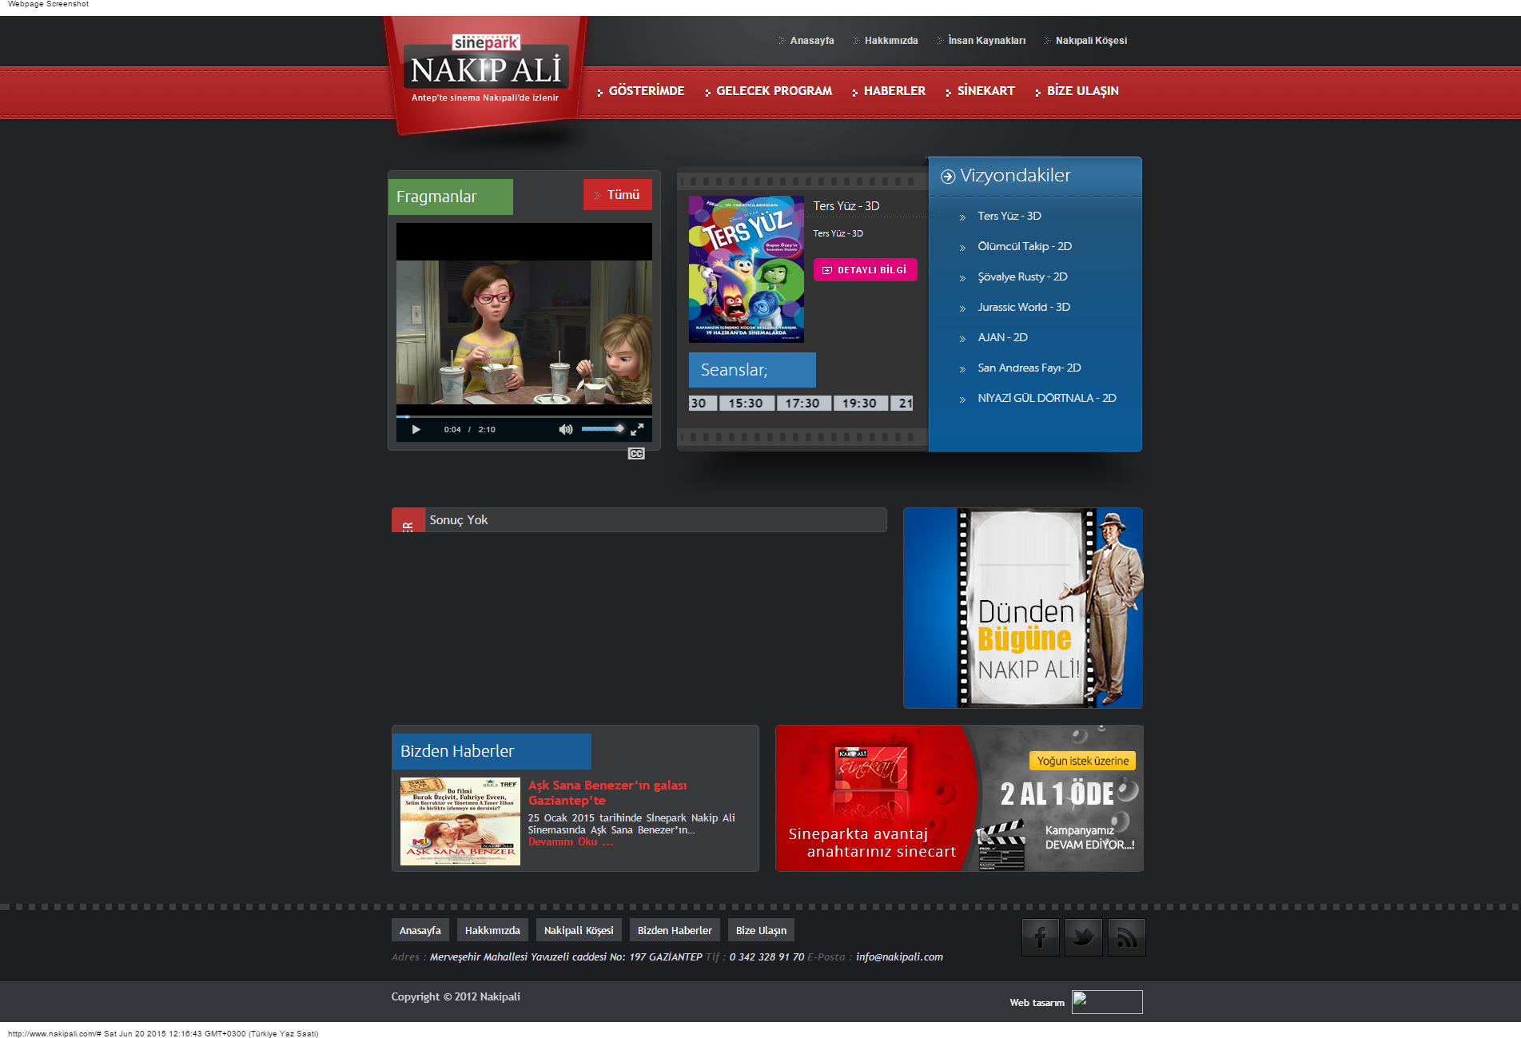Play the trailer video
Image resolution: width=1521 pixels, height=1038 pixels.
point(416,430)
